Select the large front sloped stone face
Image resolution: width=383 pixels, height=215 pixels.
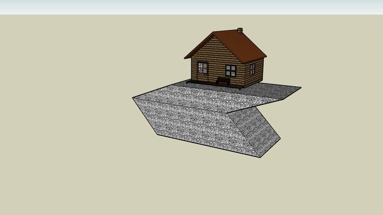coord(195,124)
